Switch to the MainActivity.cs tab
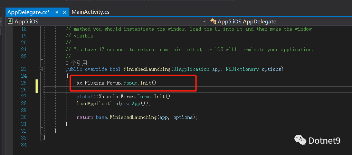 (x=91, y=12)
